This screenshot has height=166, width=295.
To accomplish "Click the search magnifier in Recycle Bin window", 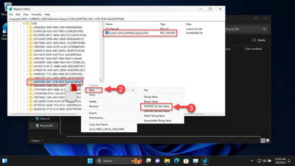I will click(264, 29).
